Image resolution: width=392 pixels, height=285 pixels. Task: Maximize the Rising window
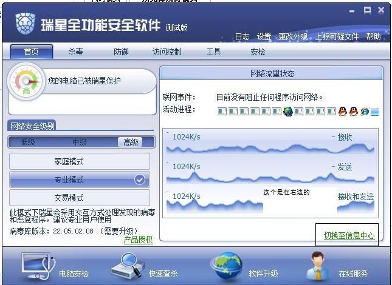pos(367,10)
